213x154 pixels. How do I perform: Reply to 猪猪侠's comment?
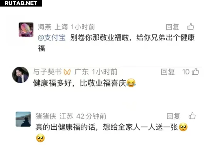click(174, 116)
